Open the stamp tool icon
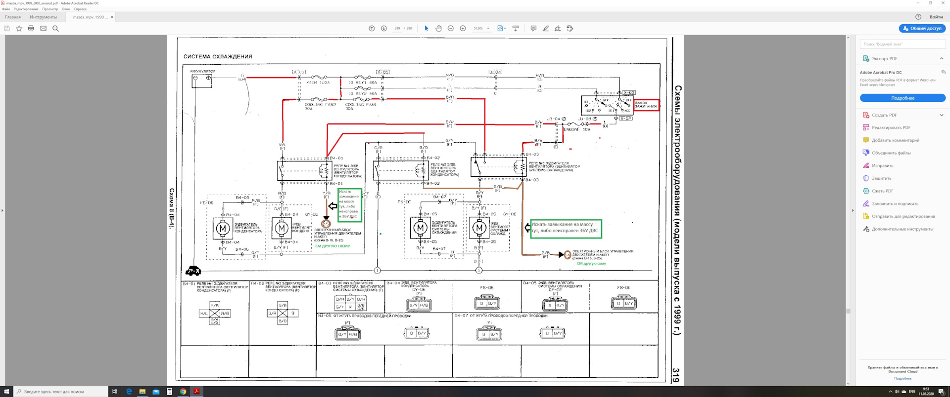The width and height of the screenshot is (950, 397). 570,29
